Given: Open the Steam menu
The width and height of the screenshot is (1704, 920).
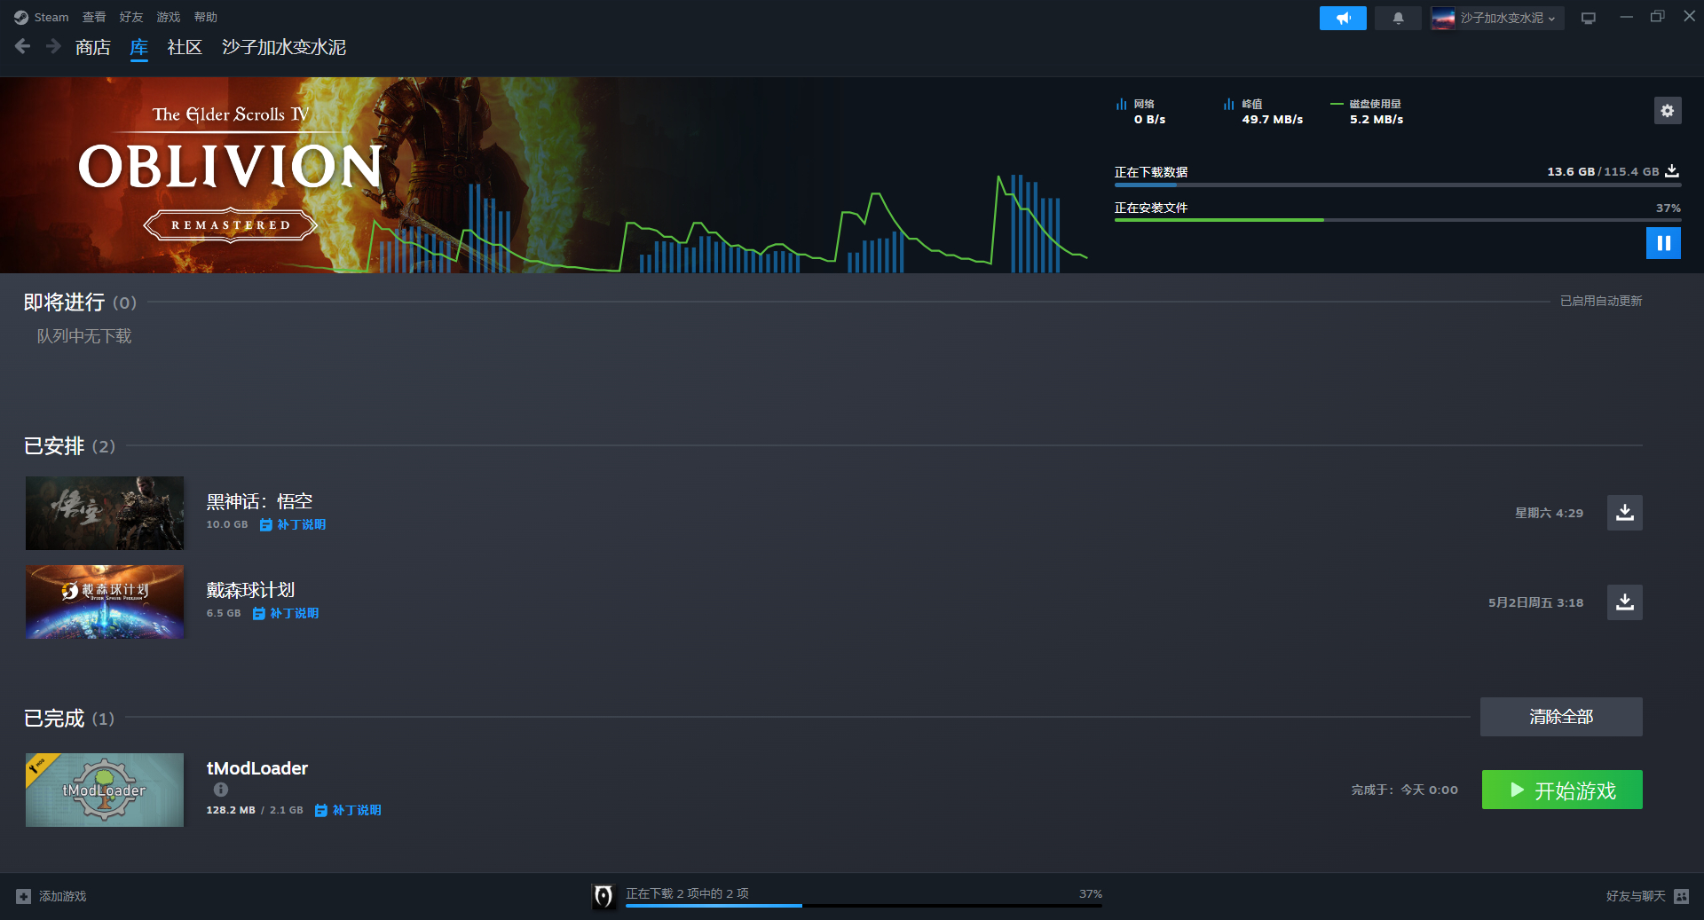Looking at the screenshot, I should [51, 18].
